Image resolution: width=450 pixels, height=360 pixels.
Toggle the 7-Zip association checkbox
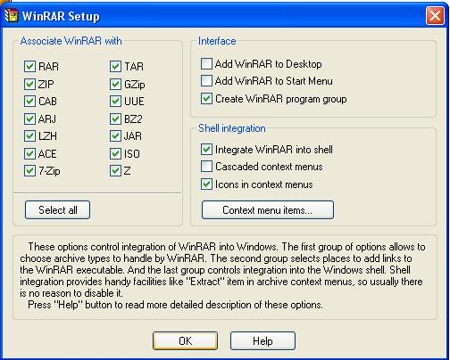point(29,171)
